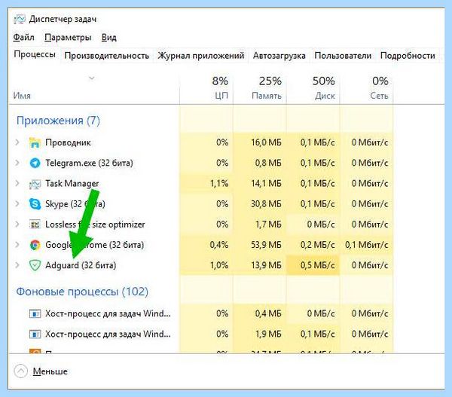The image size is (452, 397).
Task: Click Task Manager's 1,1% CPU value
Action: (219, 183)
